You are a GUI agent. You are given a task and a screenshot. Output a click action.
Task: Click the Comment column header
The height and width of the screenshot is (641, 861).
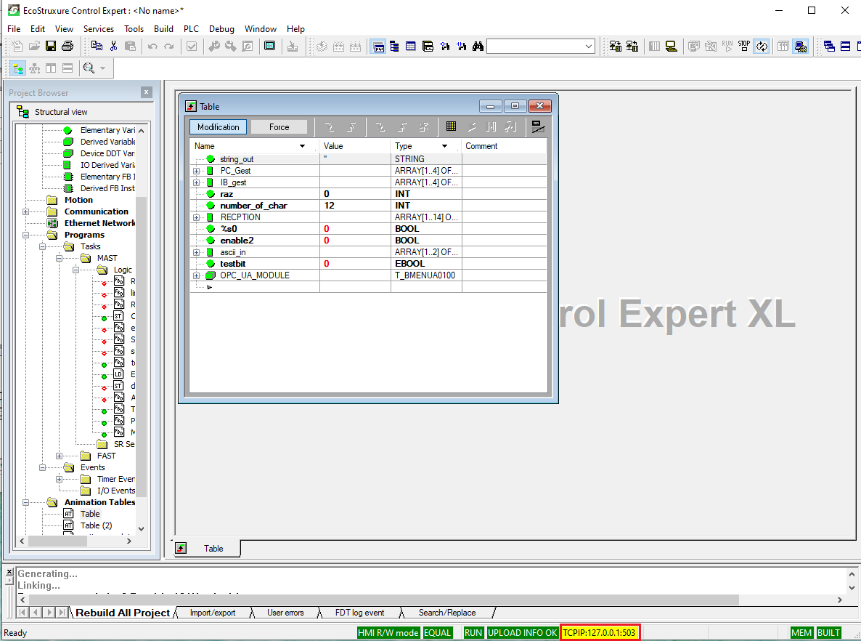504,146
